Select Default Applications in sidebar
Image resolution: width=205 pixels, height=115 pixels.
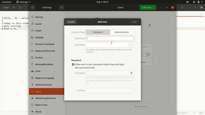pyautogui.click(x=46, y=98)
